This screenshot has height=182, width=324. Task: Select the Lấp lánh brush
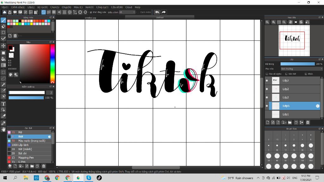(x=29, y=145)
